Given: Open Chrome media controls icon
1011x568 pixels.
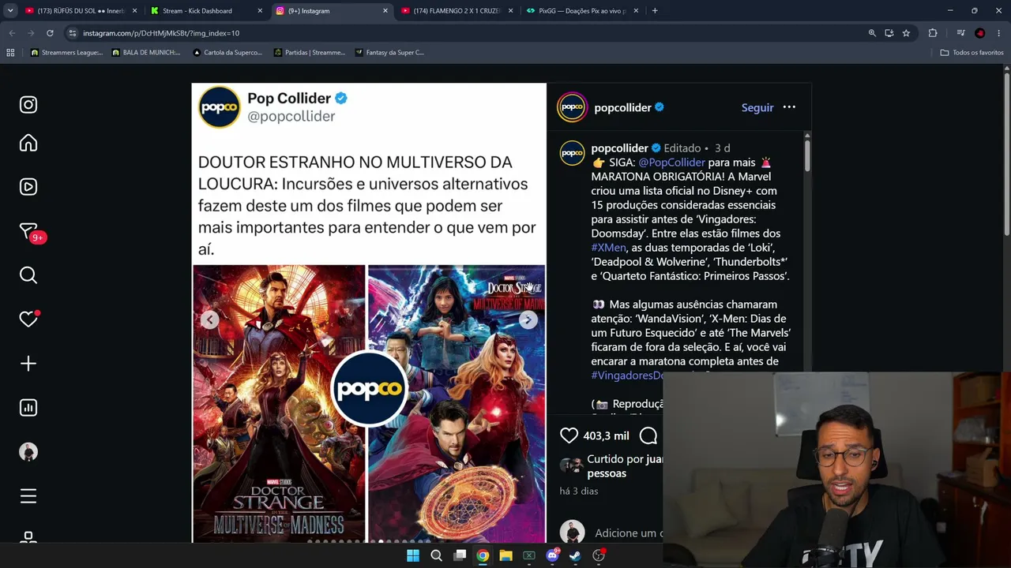Looking at the screenshot, I should (x=960, y=33).
